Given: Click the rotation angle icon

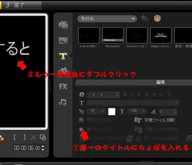Looking at the screenshot, I should [x=154, y=112].
